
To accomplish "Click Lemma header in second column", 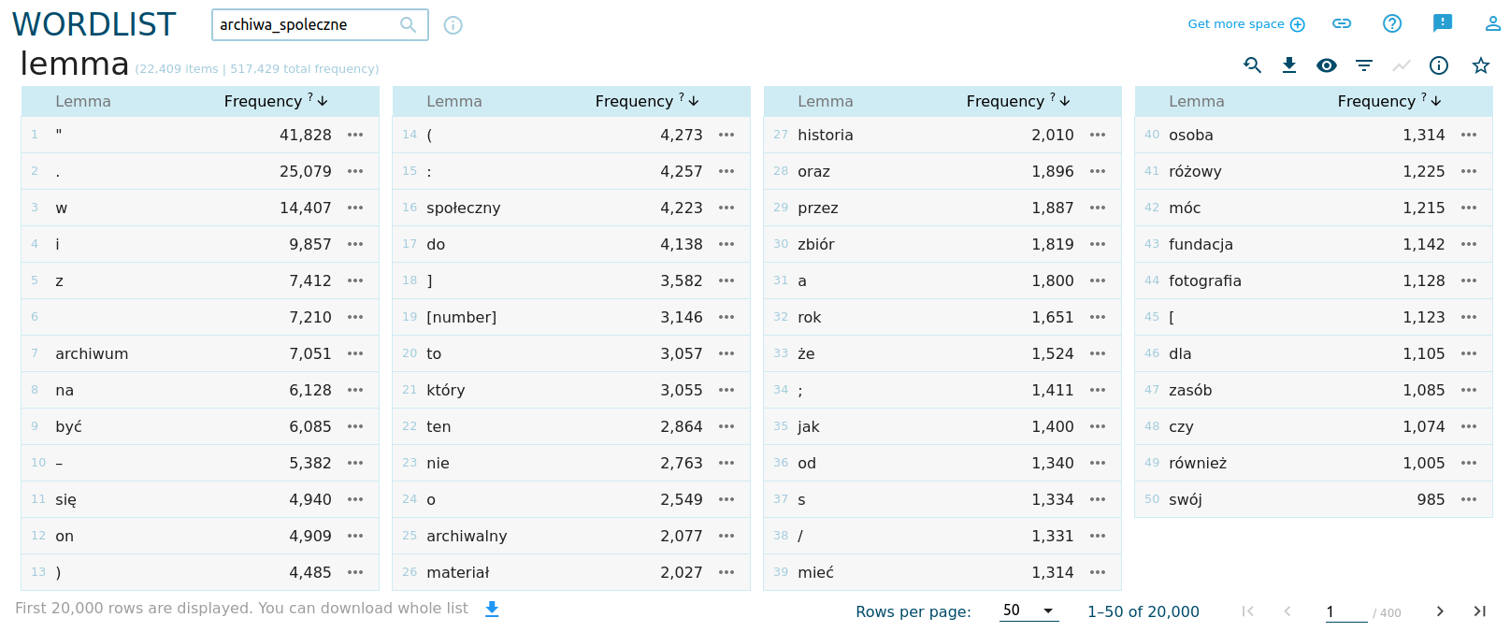I will coord(454,101).
